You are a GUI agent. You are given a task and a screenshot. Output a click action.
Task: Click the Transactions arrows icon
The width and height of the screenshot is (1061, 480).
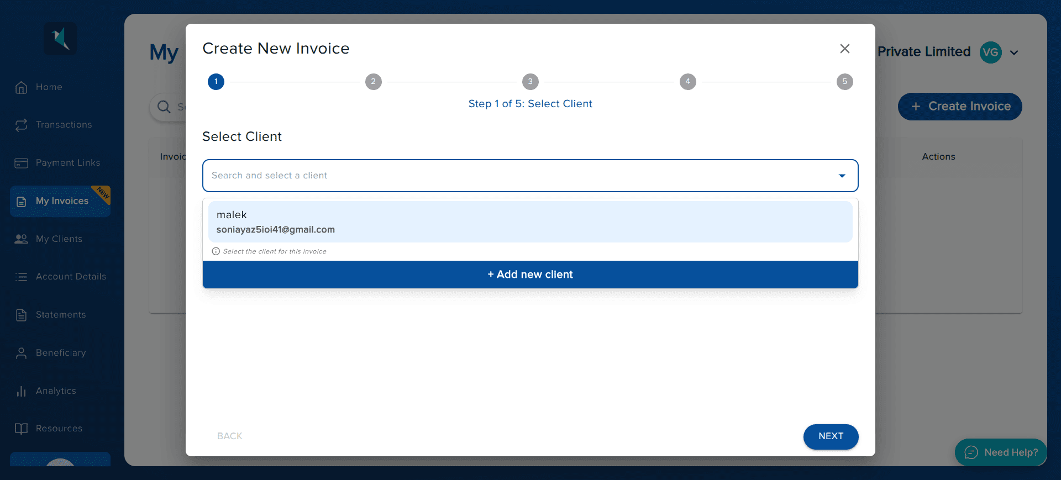21,125
